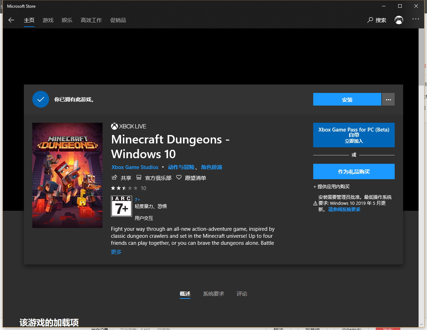Image resolution: width=427 pixels, height=330 pixels.
Task: Close the Microsoft Store window
Action: coord(416,6)
